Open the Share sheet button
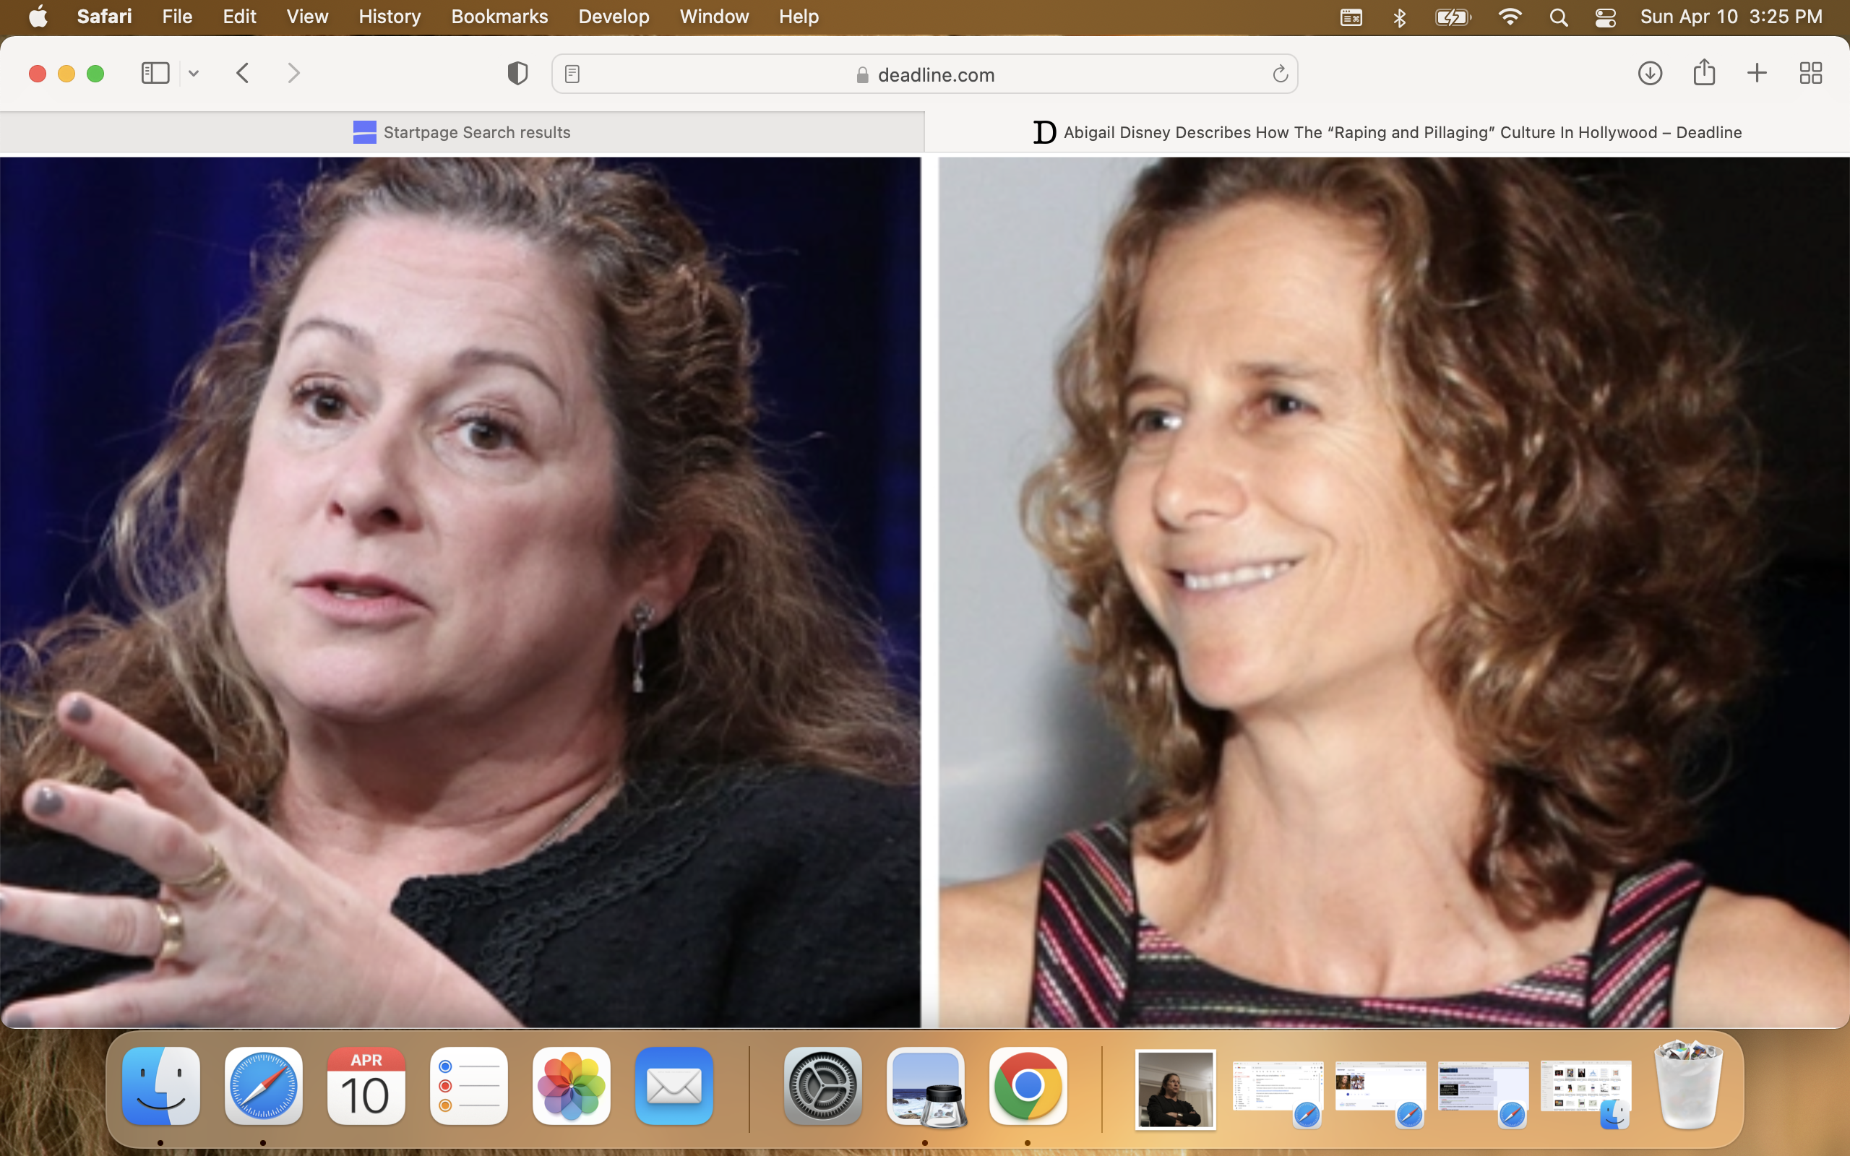 pos(1704,73)
